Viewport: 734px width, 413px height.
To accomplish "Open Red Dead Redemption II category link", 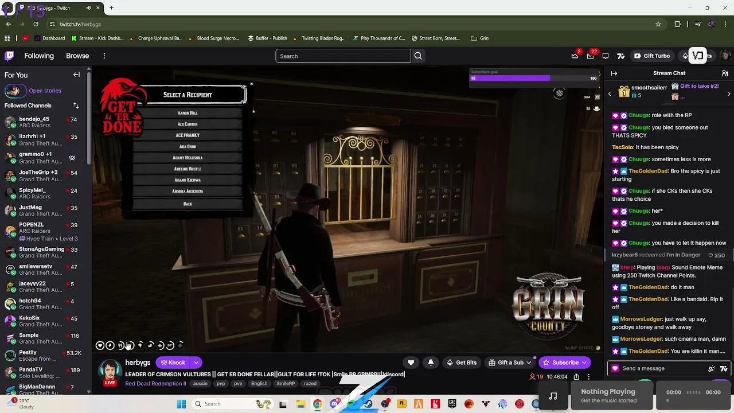I will pyautogui.click(x=155, y=384).
